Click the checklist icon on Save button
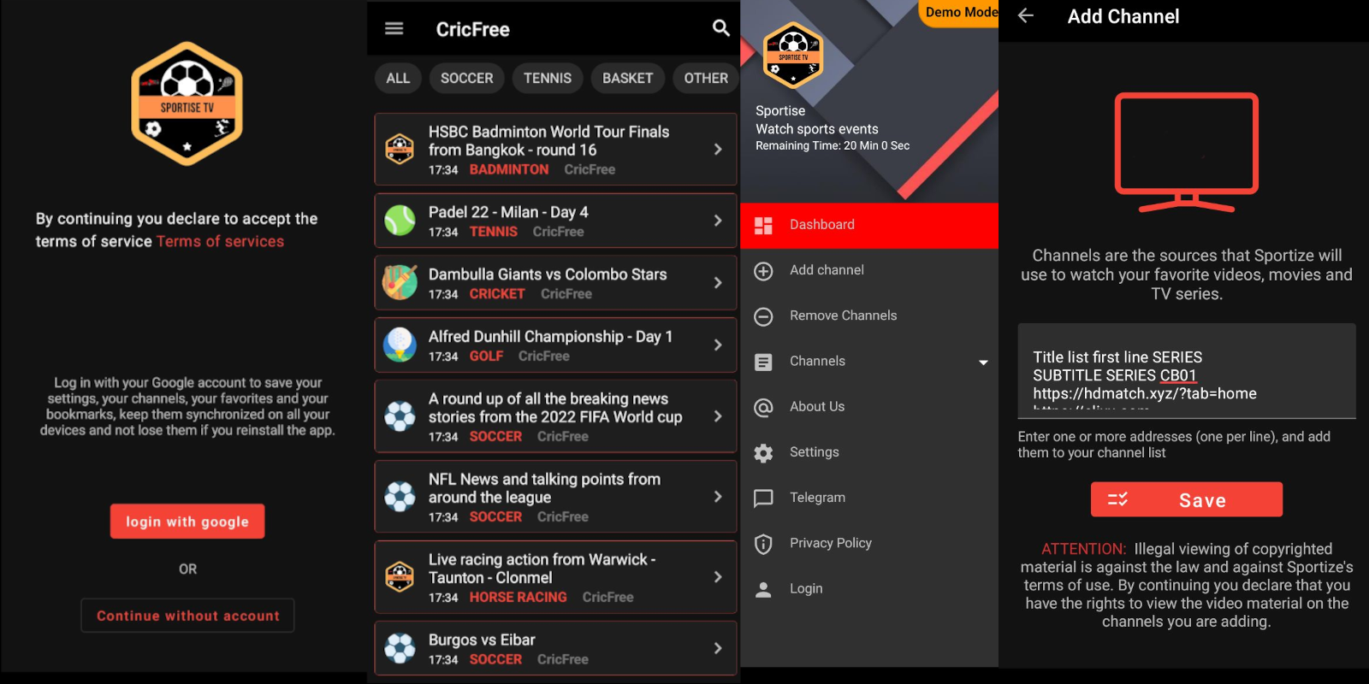The height and width of the screenshot is (684, 1369). (x=1117, y=499)
